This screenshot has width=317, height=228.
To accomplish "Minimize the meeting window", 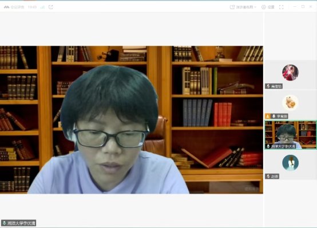I will pyautogui.click(x=295, y=7).
